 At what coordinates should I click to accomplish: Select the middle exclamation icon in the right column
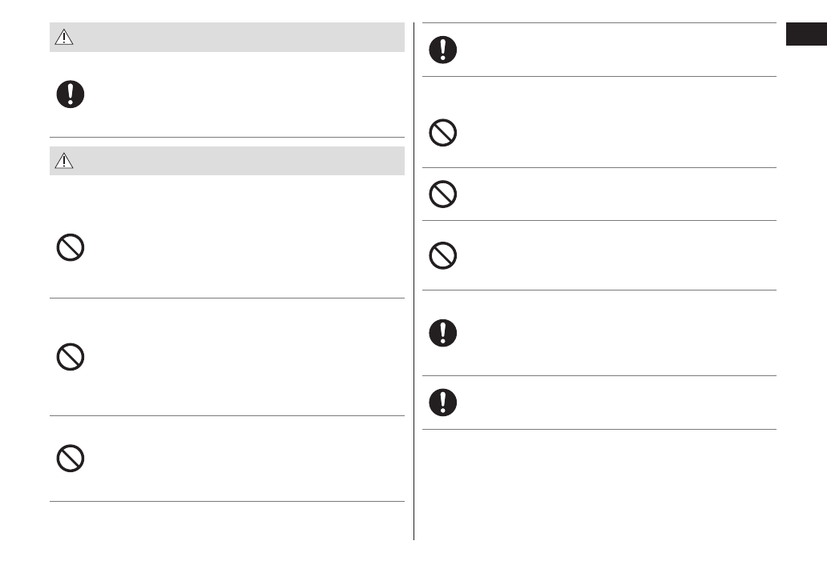[x=443, y=332]
